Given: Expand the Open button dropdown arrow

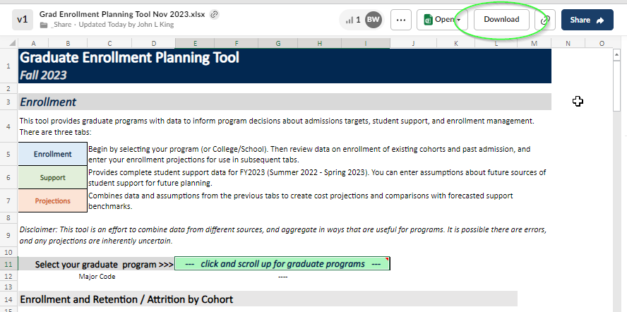Looking at the screenshot, I should pos(458,20).
